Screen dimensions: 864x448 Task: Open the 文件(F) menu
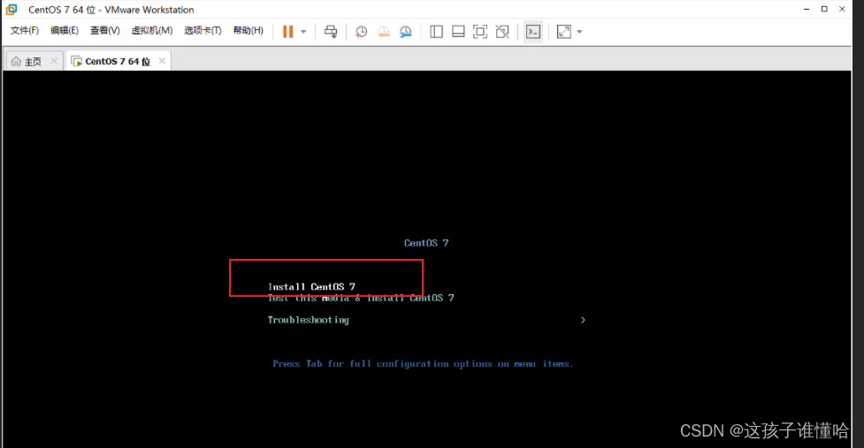point(25,31)
